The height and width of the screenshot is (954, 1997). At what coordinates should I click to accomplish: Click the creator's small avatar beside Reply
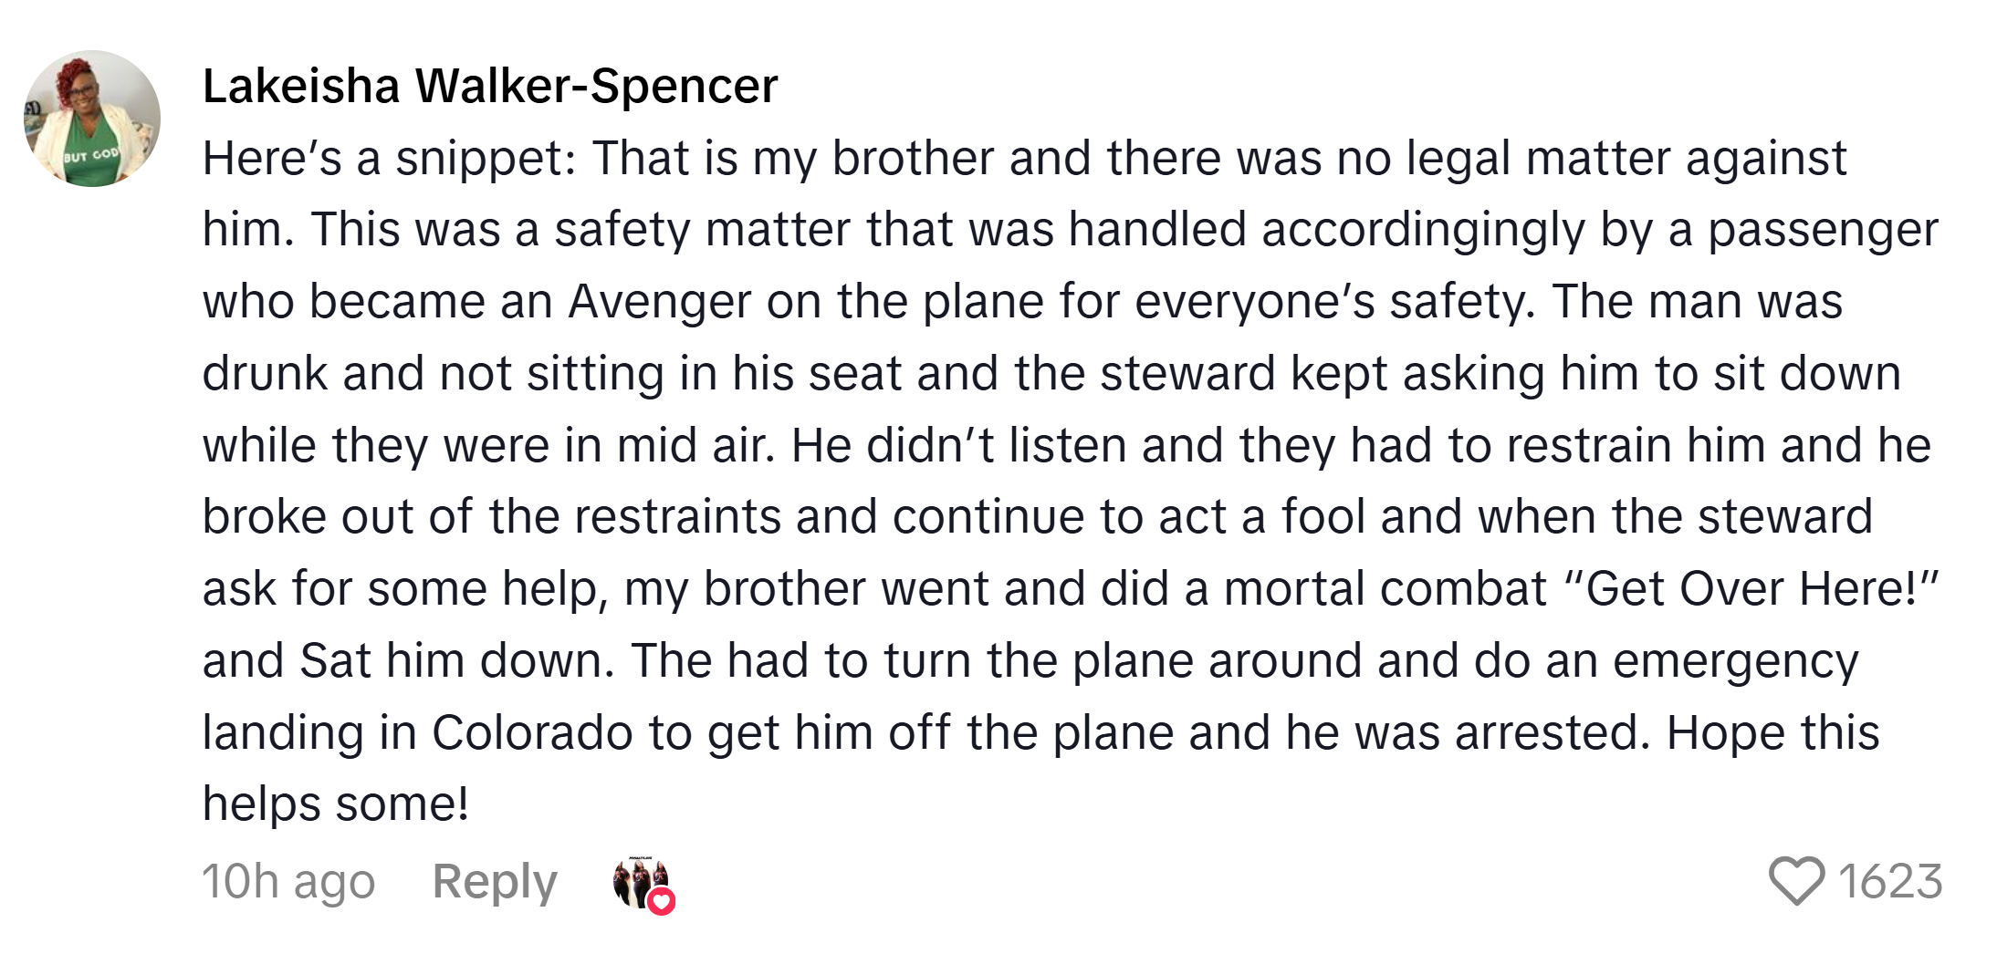click(639, 881)
